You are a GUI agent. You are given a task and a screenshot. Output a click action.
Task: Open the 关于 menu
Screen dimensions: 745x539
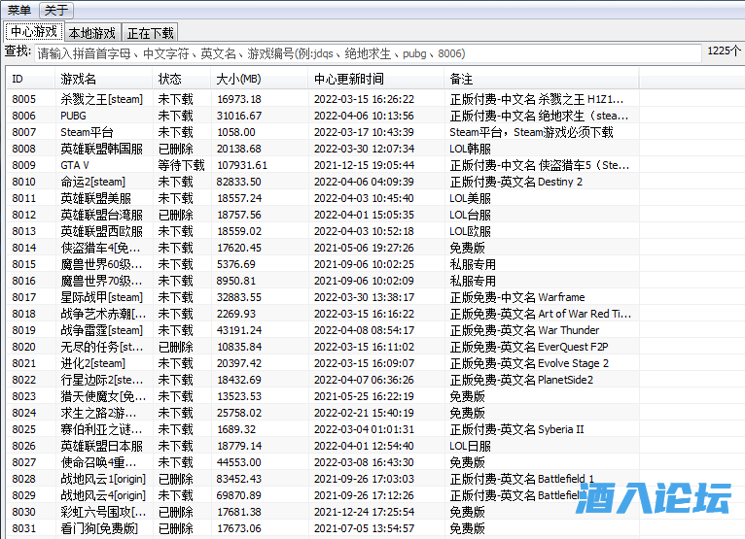coord(55,10)
